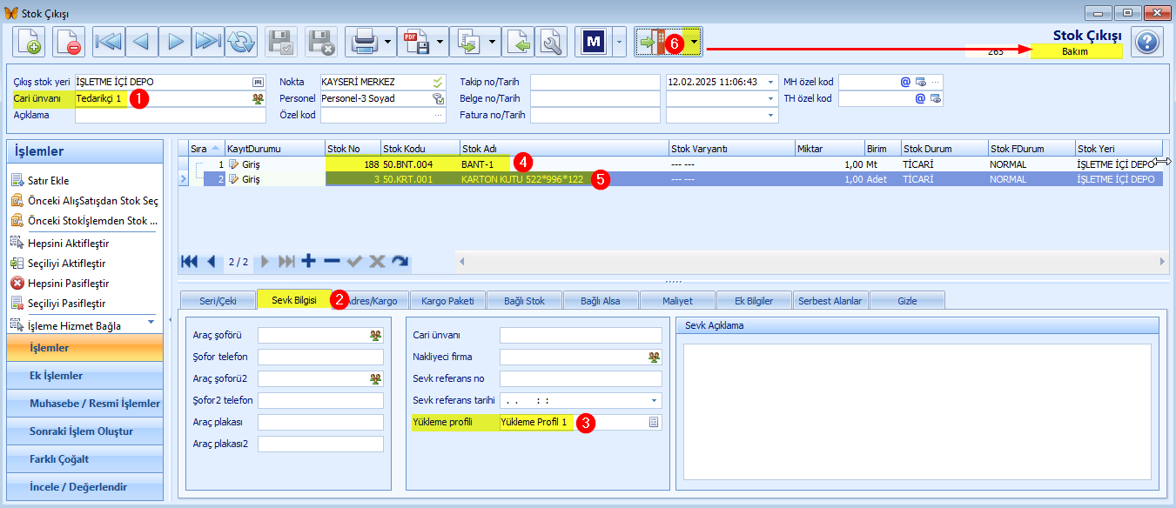This screenshot has height=508, width=1176.
Task: Open help with the question mark icon
Action: point(1147,42)
